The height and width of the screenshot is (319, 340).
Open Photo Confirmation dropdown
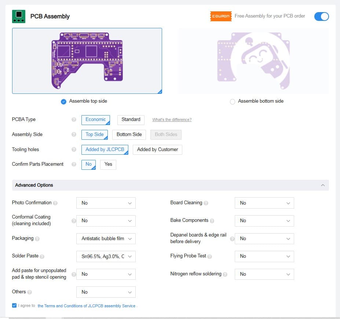tap(106, 203)
